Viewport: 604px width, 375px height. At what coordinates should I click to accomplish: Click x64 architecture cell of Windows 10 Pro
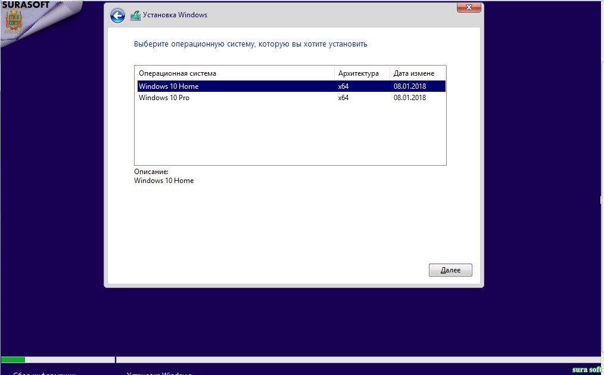pos(343,98)
